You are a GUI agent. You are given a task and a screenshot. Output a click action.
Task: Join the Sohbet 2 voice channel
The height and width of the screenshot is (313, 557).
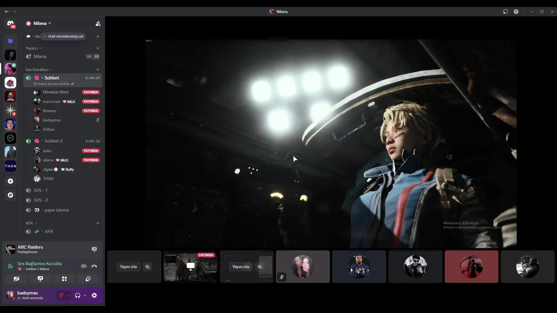[x=63, y=141]
